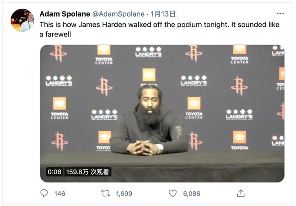Click the Adam Spolane display name

pos(65,14)
